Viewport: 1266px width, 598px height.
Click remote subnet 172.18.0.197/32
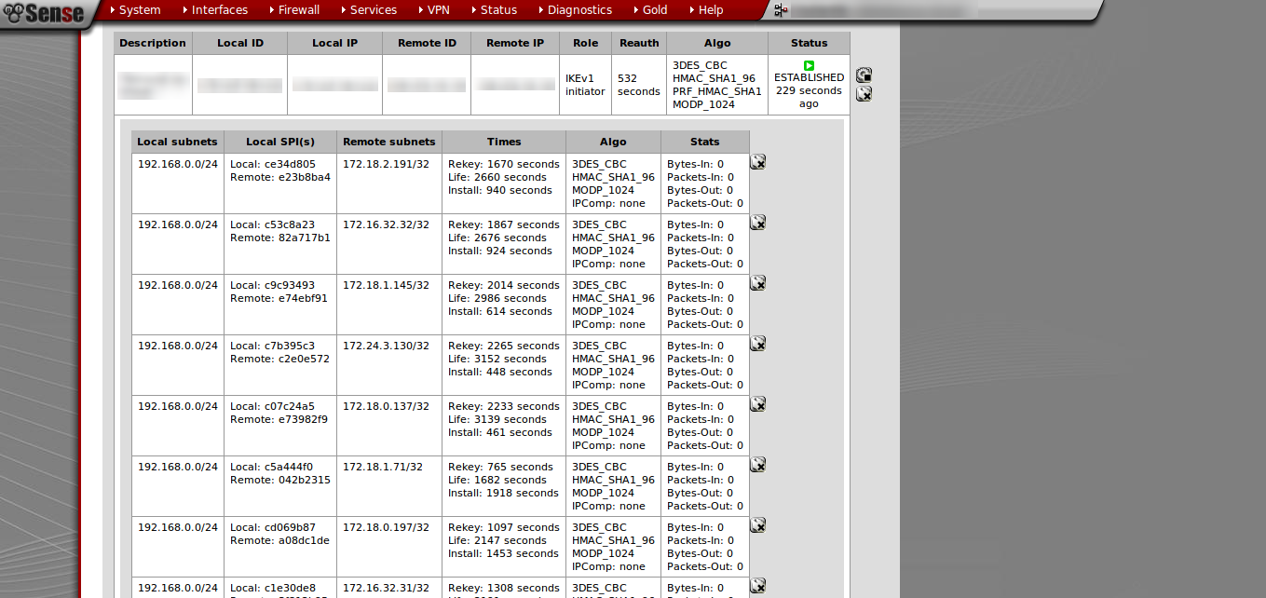pos(386,527)
